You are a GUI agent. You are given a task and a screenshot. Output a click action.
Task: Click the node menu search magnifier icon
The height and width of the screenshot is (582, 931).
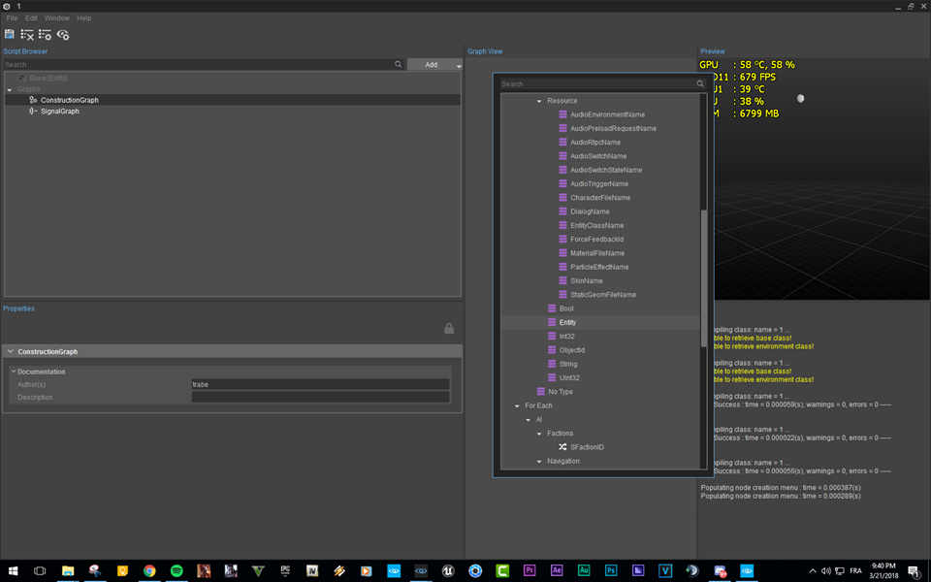700,83
